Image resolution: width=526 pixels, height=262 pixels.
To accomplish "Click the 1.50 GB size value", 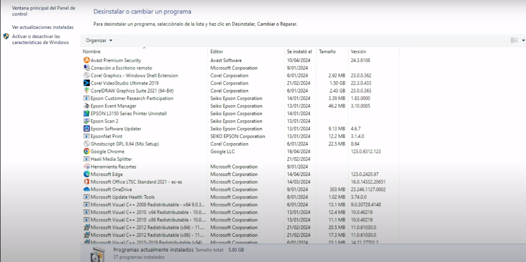I will point(337,83).
